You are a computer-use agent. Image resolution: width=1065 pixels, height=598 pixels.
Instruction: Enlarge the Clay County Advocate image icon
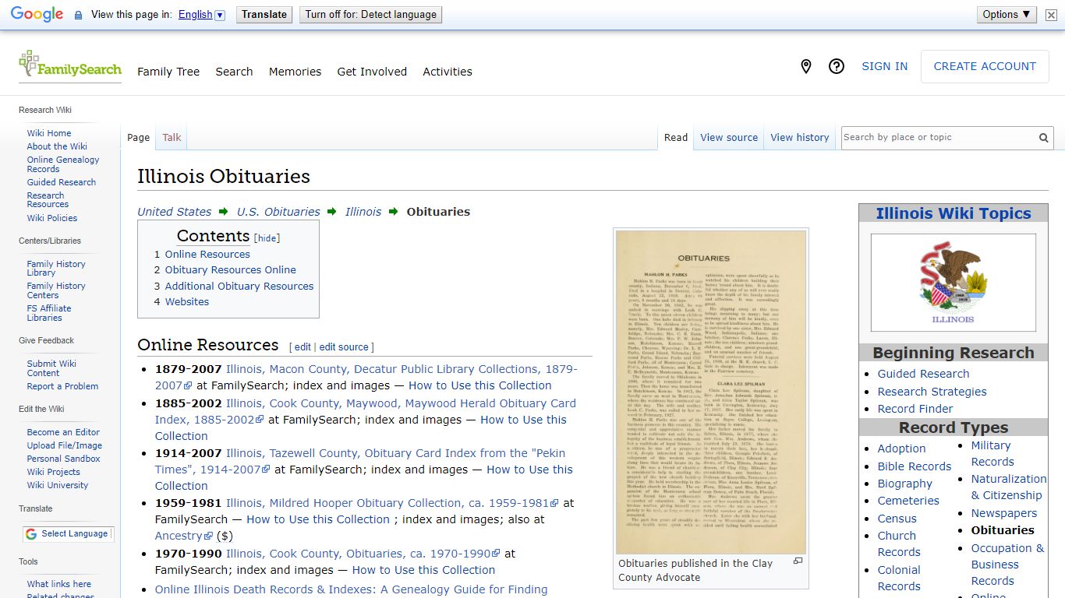[x=798, y=561]
